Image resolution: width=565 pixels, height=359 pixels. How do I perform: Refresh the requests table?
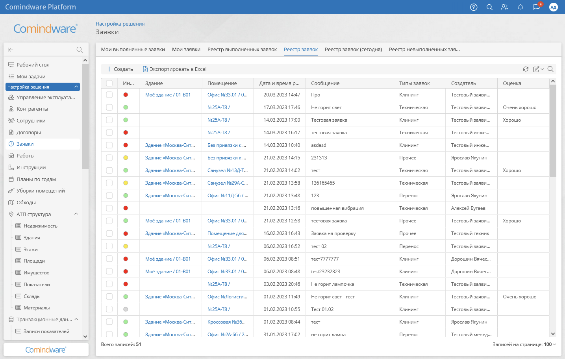[526, 69]
